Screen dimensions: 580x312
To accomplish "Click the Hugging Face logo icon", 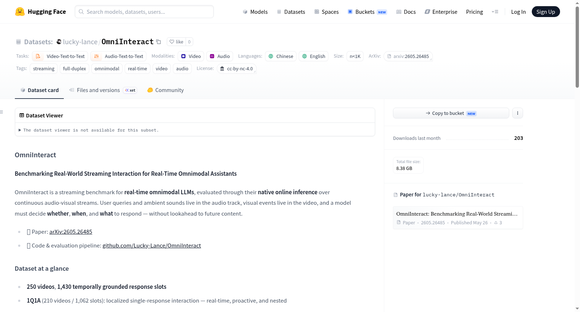I will click(20, 12).
